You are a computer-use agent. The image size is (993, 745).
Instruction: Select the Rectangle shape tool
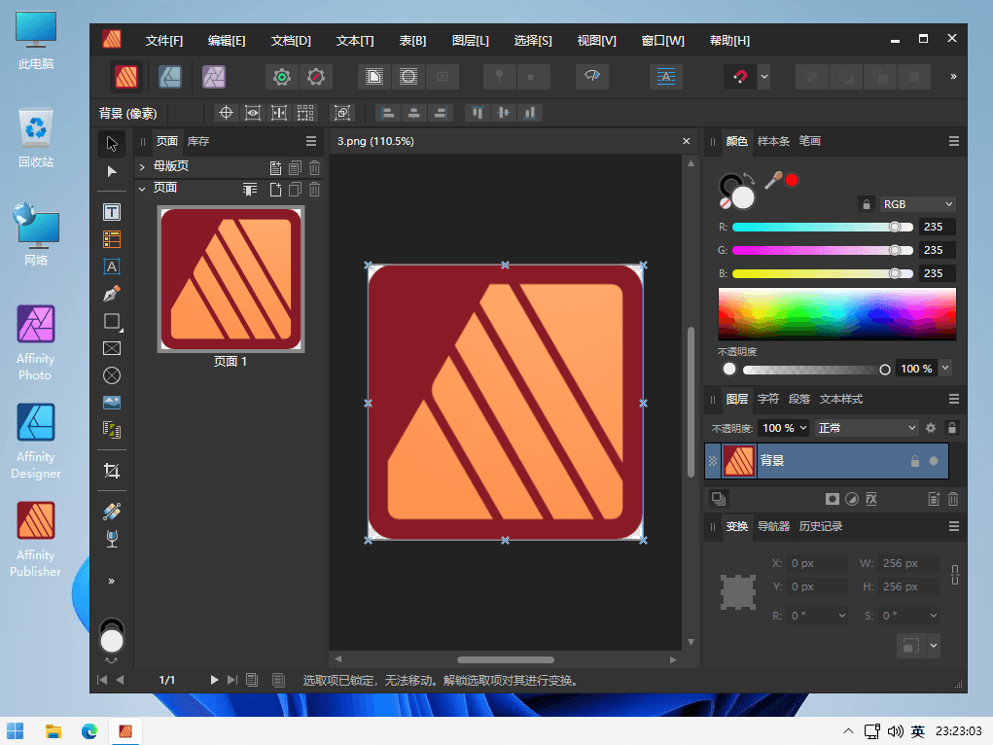click(x=112, y=321)
